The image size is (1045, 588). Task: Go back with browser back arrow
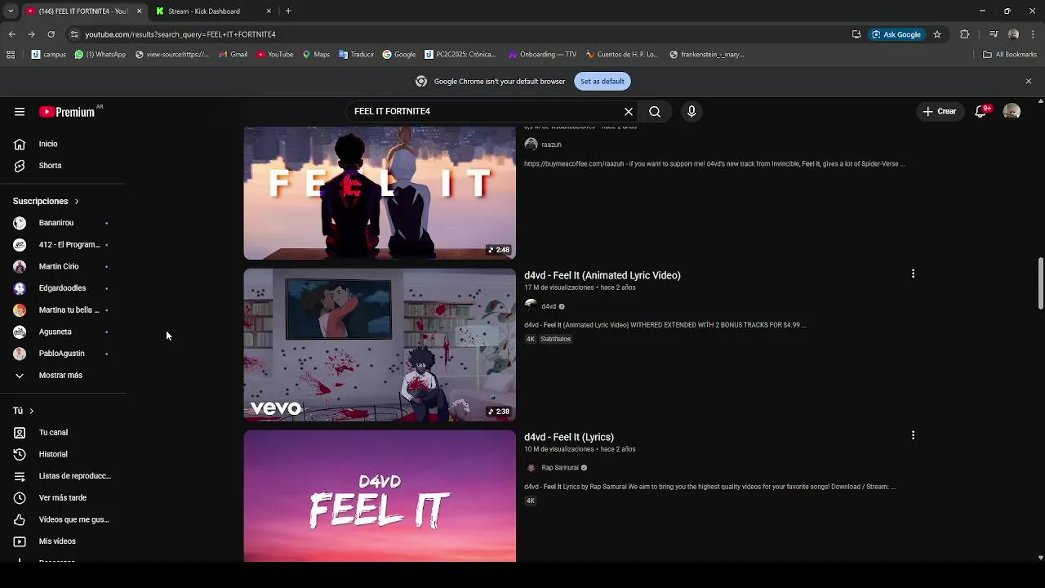coord(11,34)
